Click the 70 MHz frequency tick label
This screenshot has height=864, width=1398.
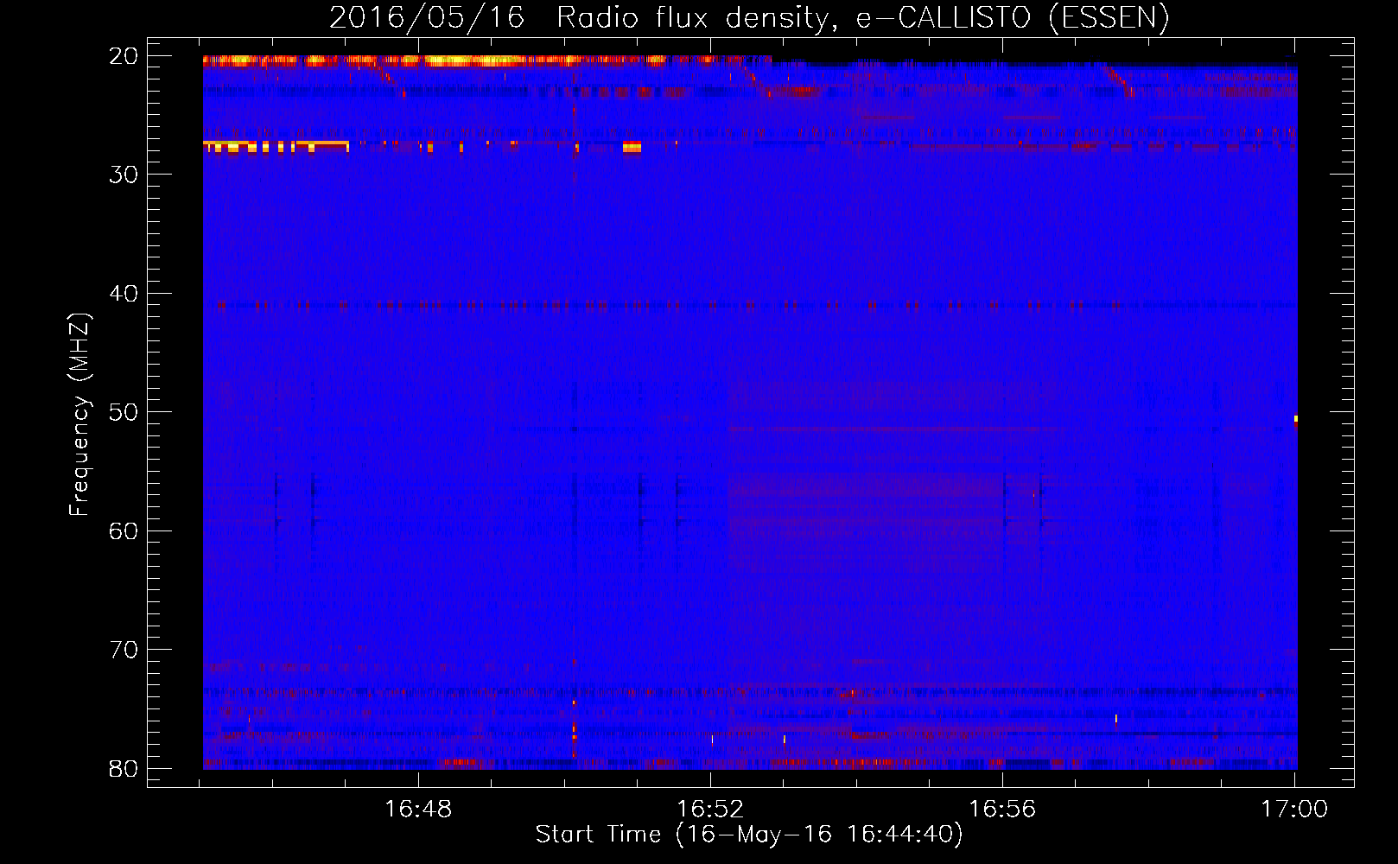coord(124,650)
